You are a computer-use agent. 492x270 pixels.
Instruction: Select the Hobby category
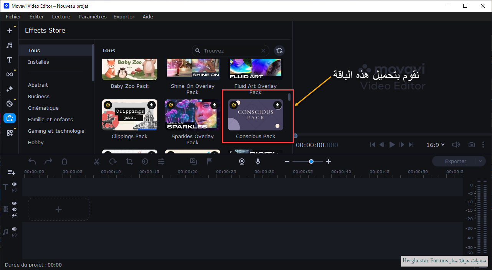tap(36, 142)
